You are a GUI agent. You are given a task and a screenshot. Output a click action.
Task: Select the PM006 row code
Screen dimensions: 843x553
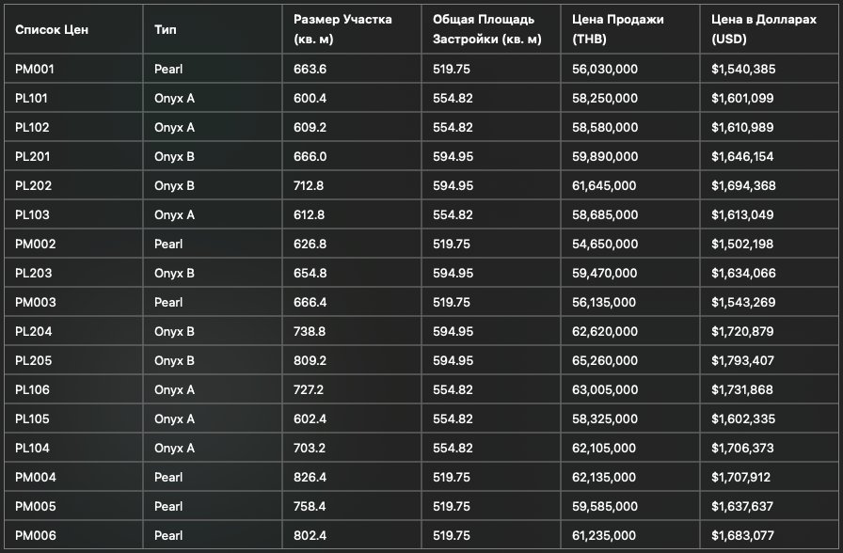[36, 535]
